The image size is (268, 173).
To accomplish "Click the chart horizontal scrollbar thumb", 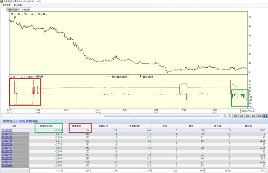I will coord(162,116).
